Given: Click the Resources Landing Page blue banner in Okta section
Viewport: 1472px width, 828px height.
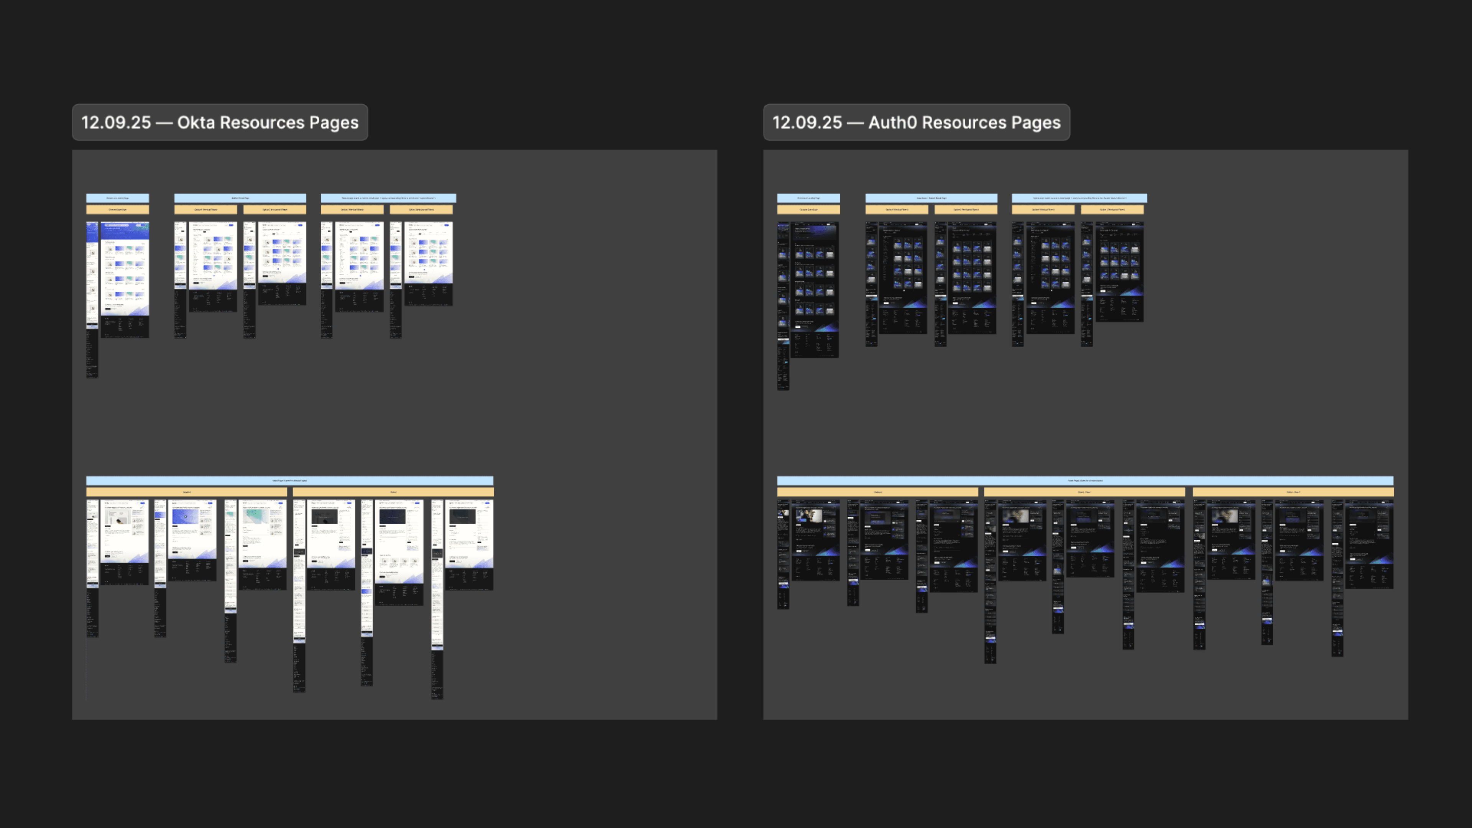Looking at the screenshot, I should click(x=117, y=198).
